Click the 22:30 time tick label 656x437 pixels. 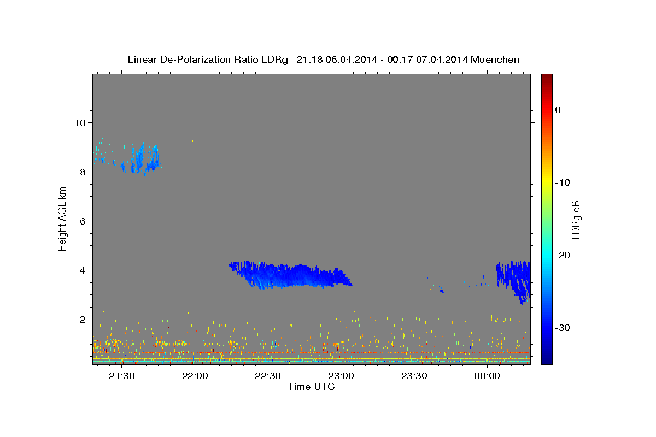click(x=268, y=376)
